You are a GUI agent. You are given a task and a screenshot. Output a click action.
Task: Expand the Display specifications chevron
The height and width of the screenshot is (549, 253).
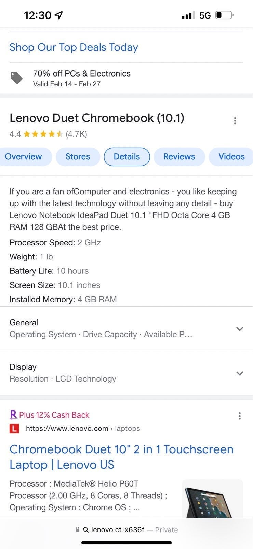[240, 373]
